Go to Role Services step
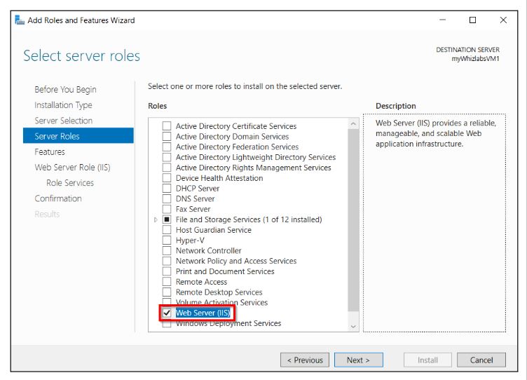The height and width of the screenshot is (380, 527). click(70, 183)
